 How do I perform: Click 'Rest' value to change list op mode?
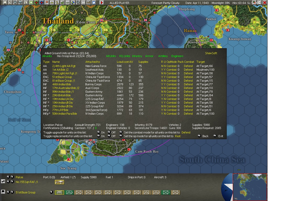(x=178, y=136)
